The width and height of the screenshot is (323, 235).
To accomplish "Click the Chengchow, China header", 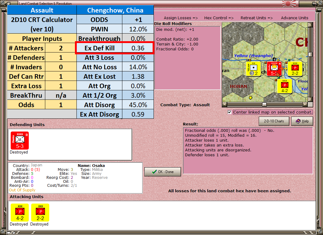I will (115, 10).
